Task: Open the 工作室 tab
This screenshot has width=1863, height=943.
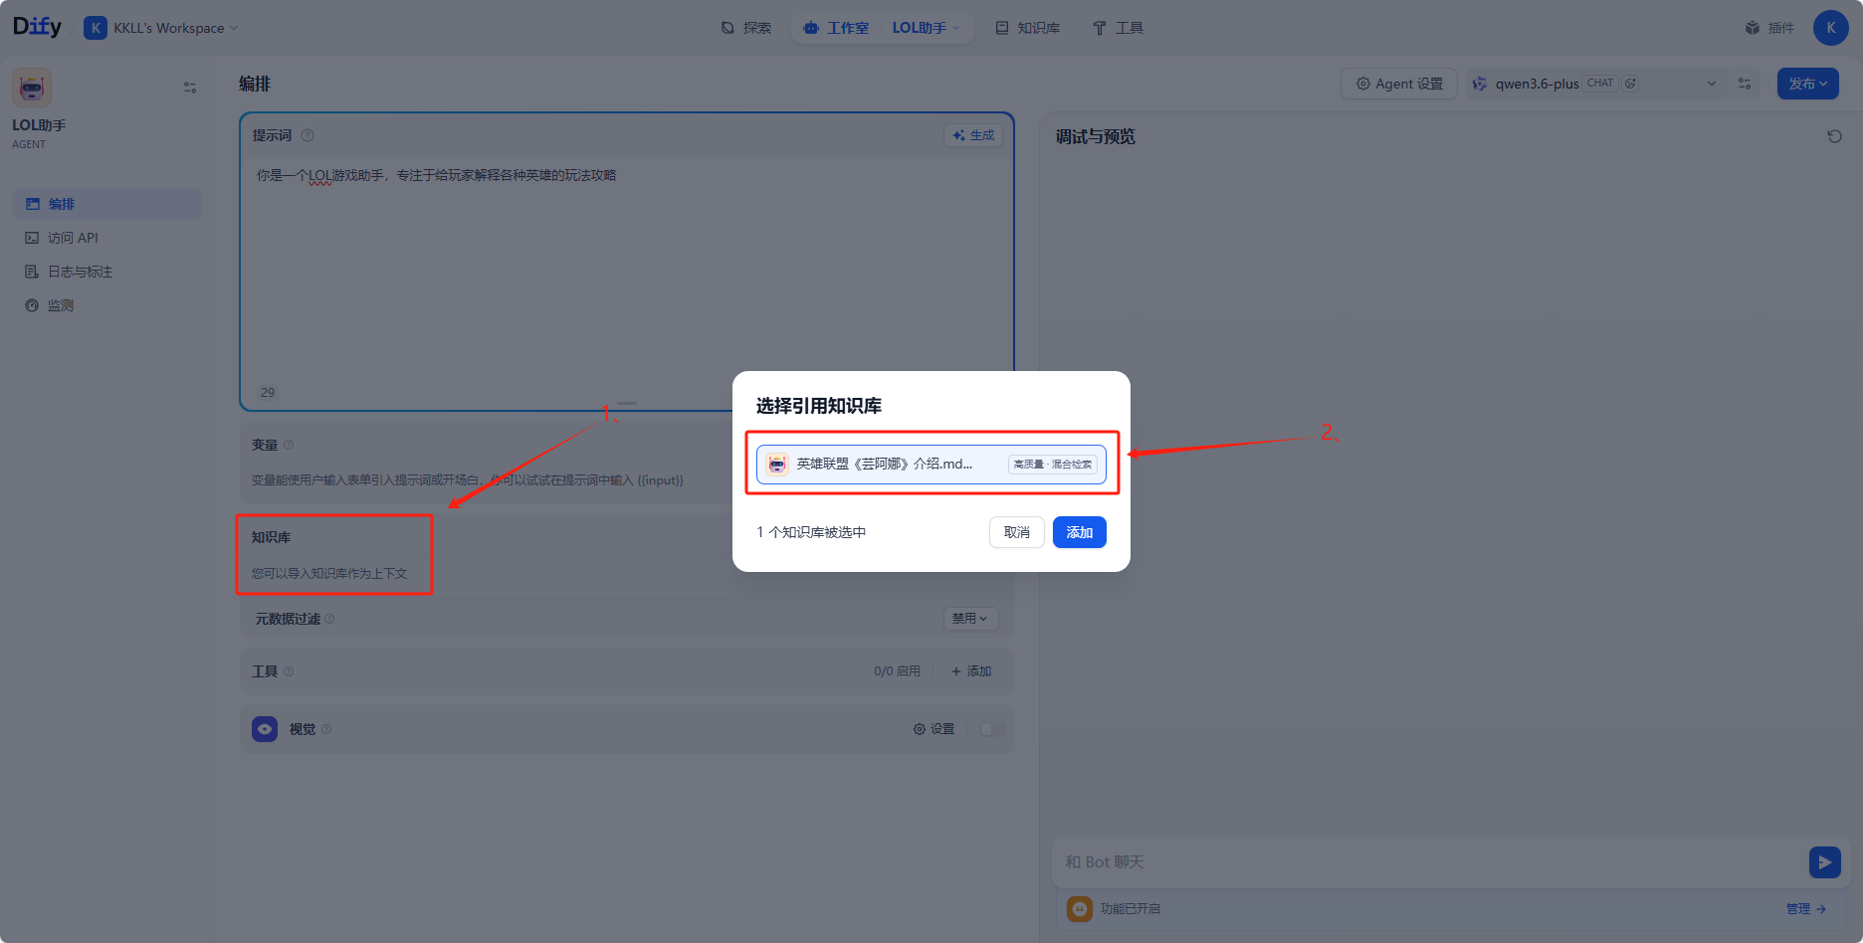Action: coord(836,28)
